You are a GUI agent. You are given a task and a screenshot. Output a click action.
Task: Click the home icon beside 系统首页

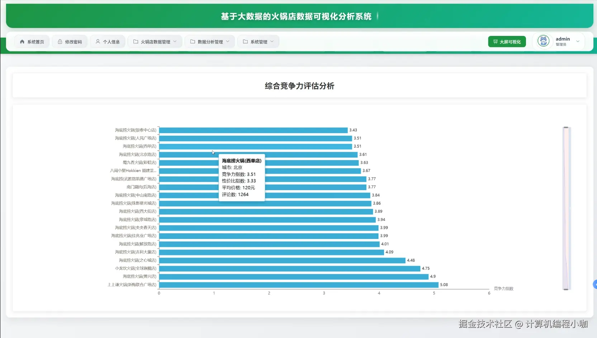[22, 42]
